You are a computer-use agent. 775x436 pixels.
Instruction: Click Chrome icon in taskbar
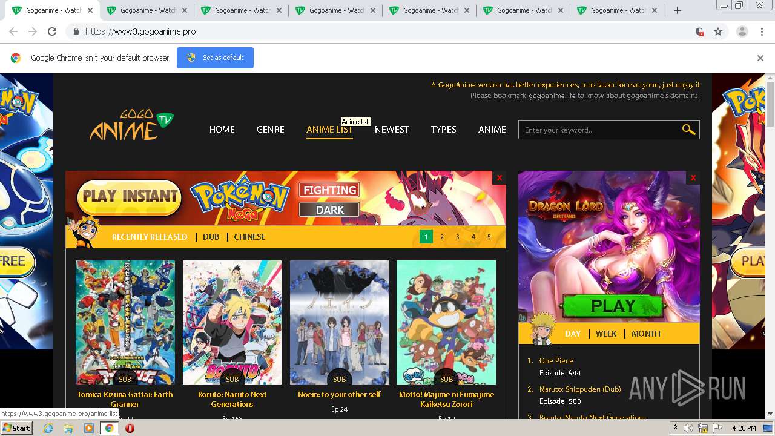click(x=109, y=428)
